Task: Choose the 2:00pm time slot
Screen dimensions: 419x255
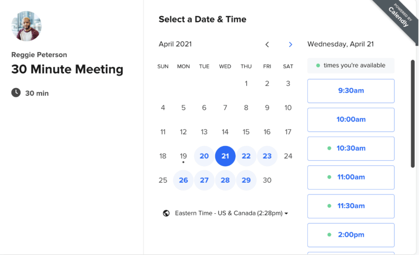Action: click(351, 235)
